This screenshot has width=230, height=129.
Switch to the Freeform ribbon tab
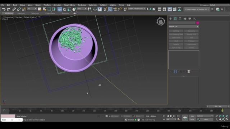pos(21,13)
